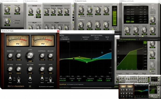
Task: Open the Mode dropdown under Spectrum analyzer
Action: (107, 39)
